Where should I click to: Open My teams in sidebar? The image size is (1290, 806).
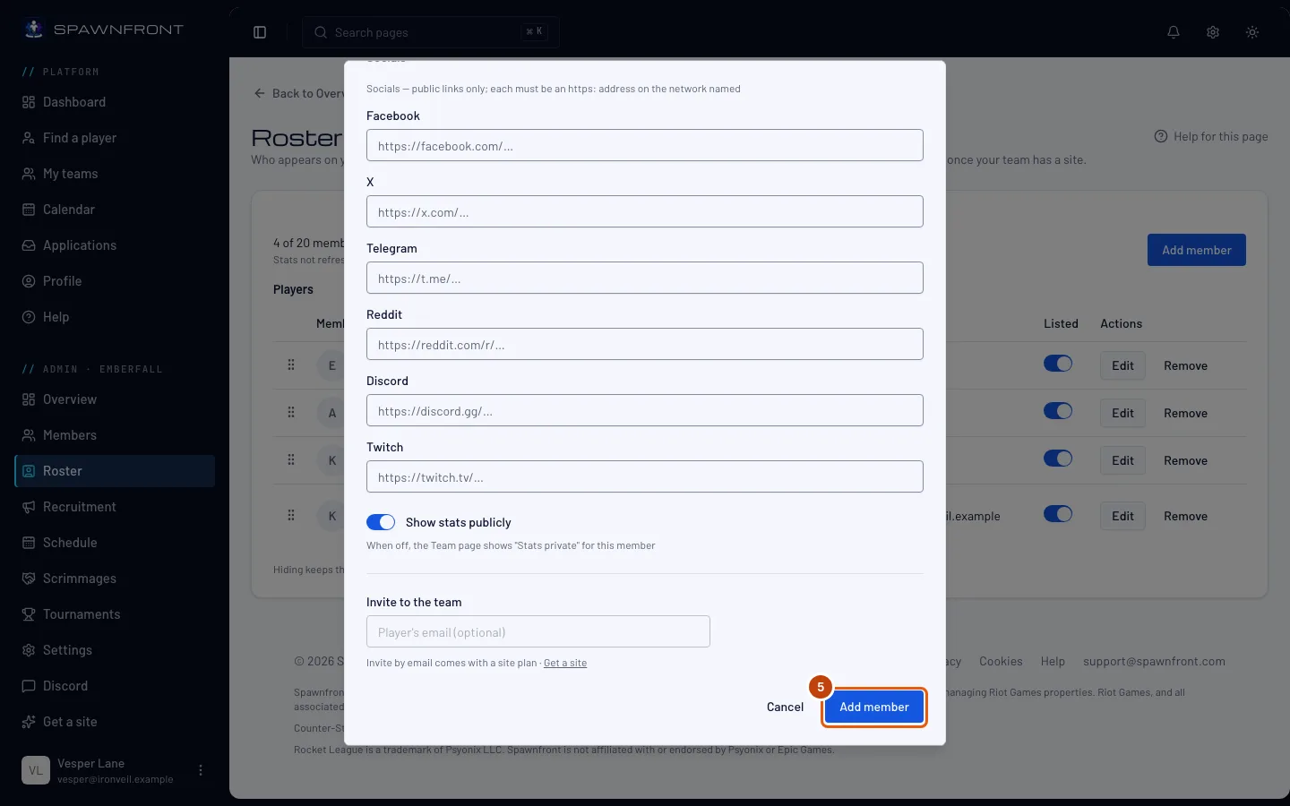click(x=115, y=174)
